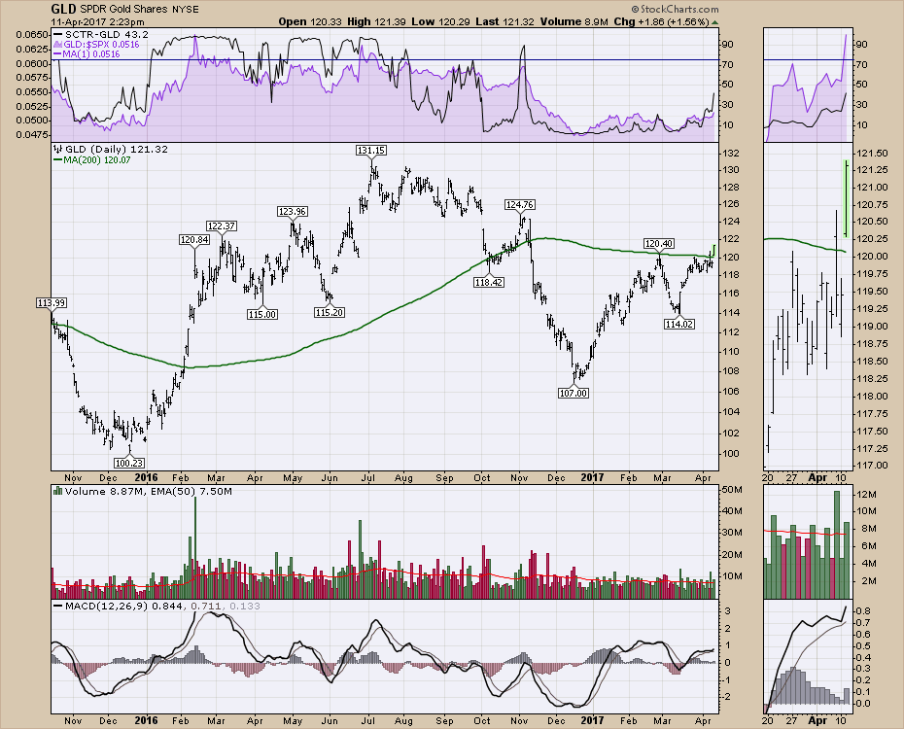The height and width of the screenshot is (729, 904).
Task: Click the StockCharts.com watermark link
Action: [676, 9]
